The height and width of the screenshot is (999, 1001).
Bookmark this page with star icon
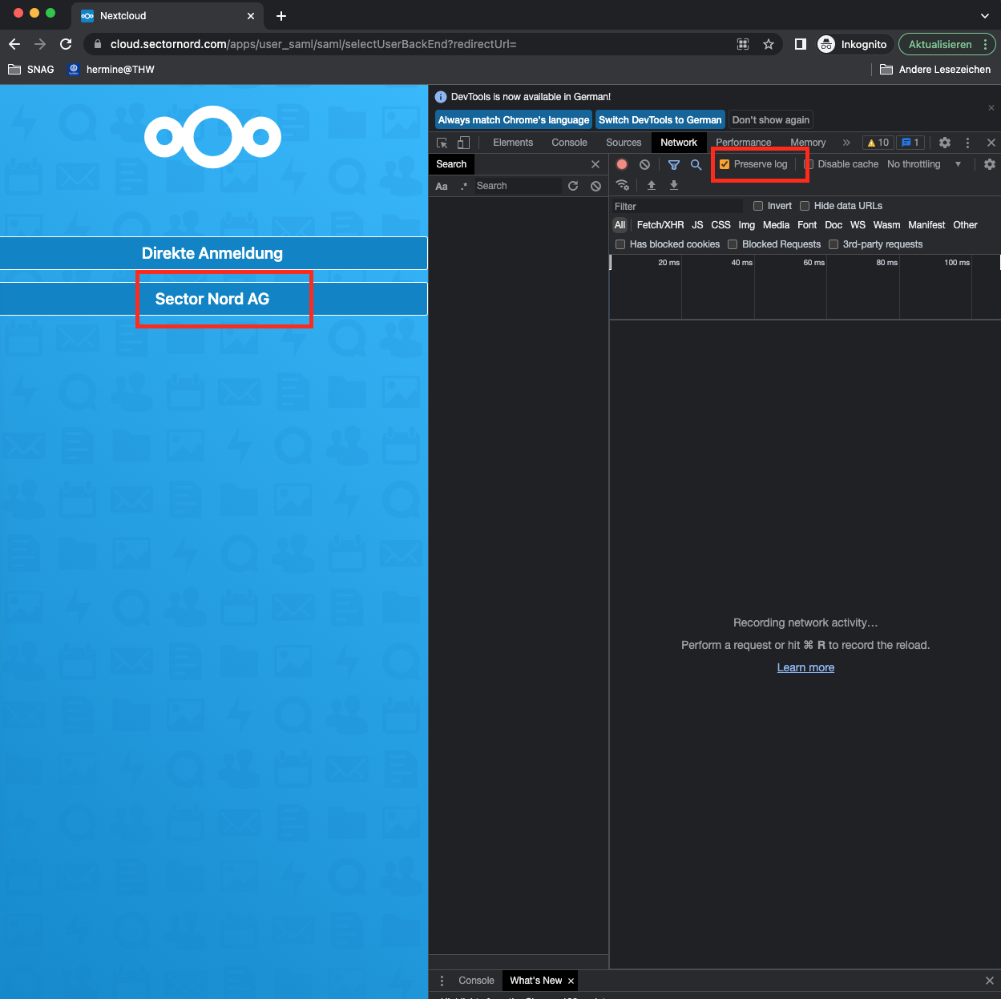click(x=769, y=44)
